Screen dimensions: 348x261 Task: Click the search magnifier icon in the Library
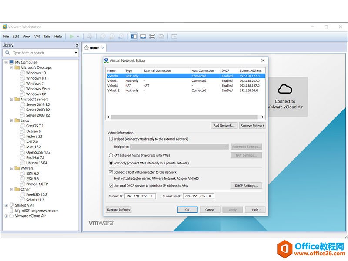click(x=8, y=53)
